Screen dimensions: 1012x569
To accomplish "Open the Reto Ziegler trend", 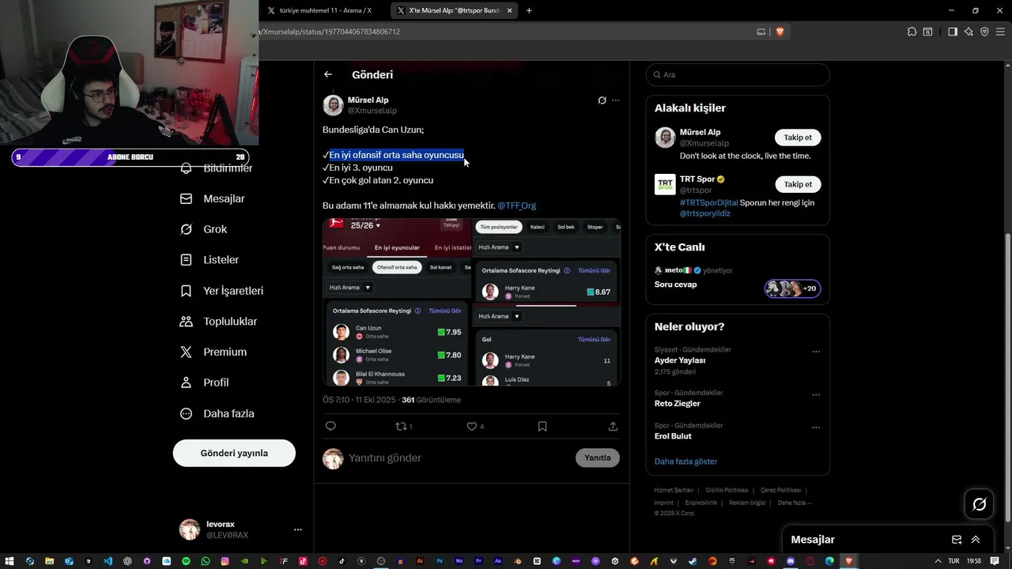I will 678,404.
